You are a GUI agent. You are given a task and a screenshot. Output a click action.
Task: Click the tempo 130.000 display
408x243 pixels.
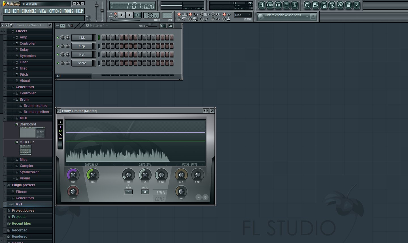(152, 16)
